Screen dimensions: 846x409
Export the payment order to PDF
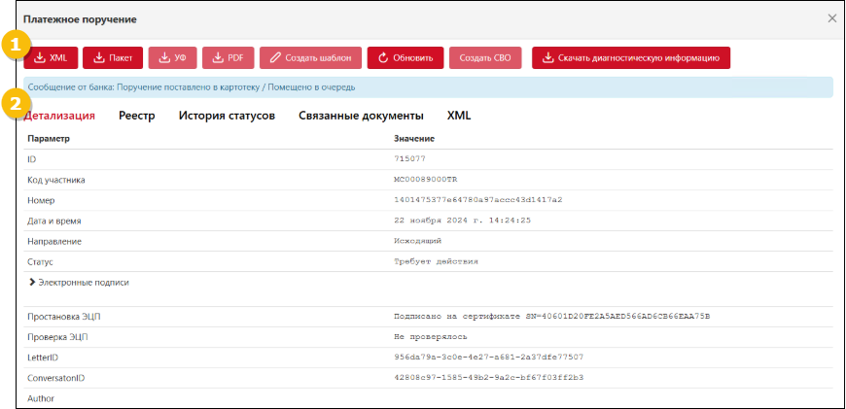[227, 58]
